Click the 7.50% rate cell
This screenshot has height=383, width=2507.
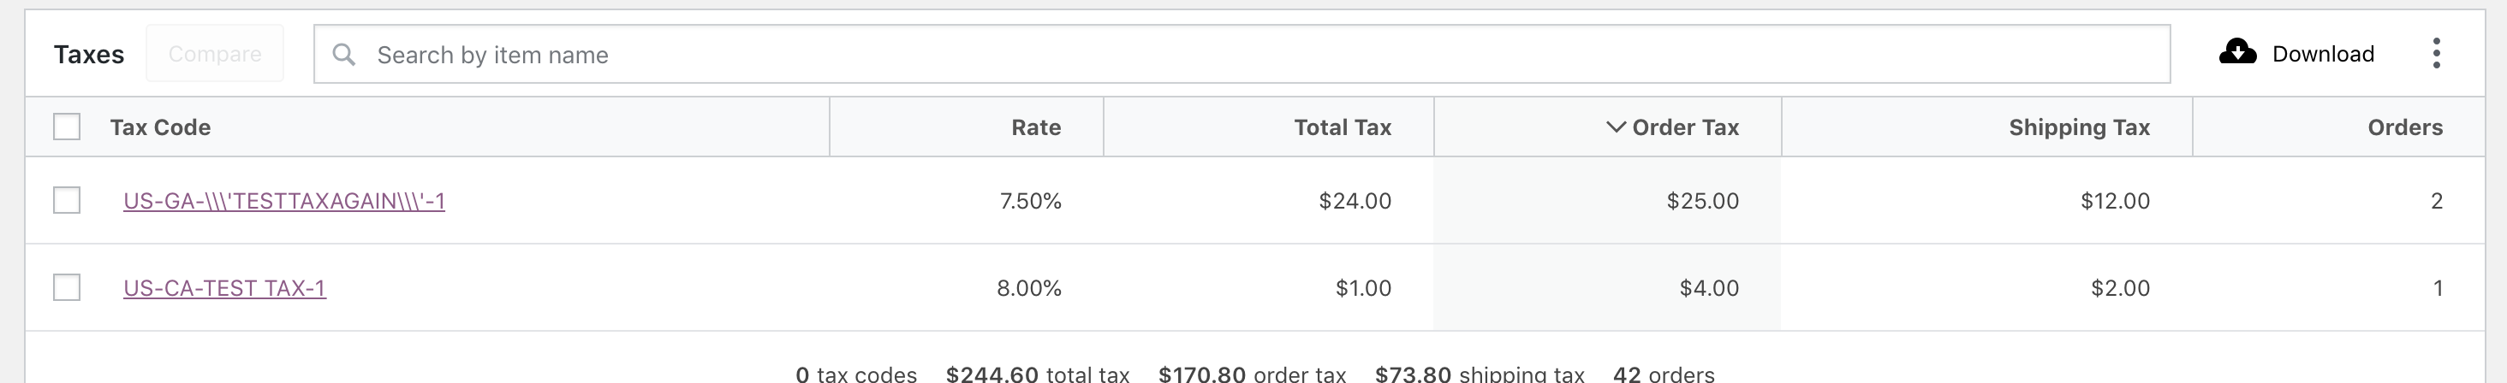[x=1031, y=201]
